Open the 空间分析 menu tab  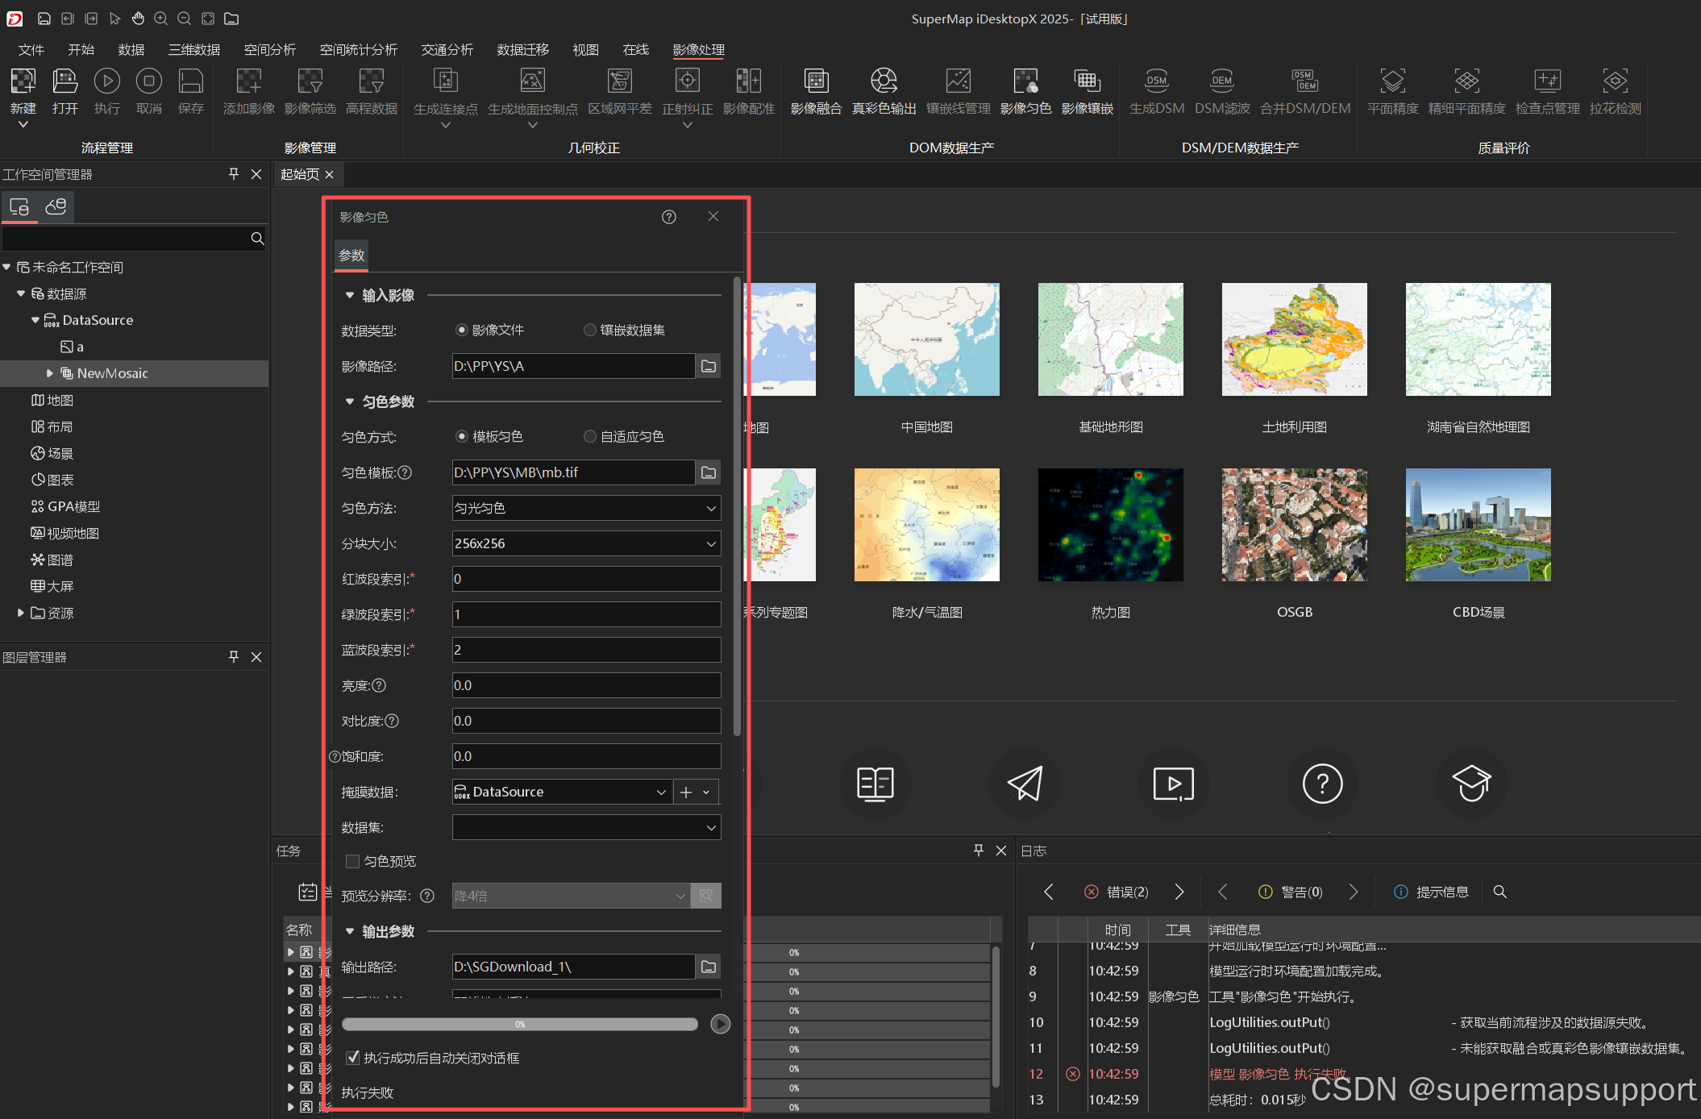click(x=269, y=50)
